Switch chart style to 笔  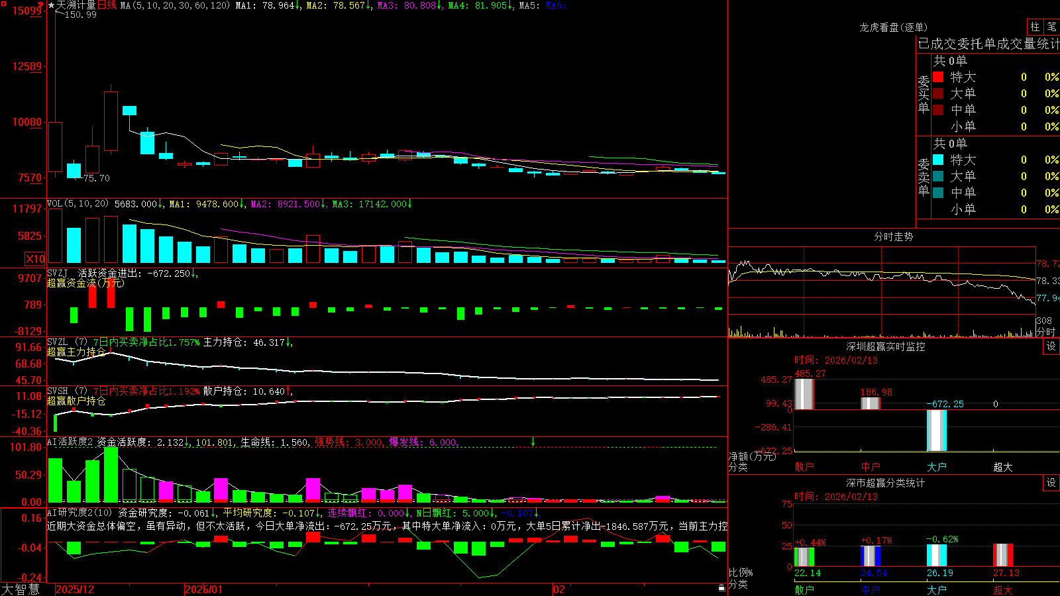tap(1052, 26)
